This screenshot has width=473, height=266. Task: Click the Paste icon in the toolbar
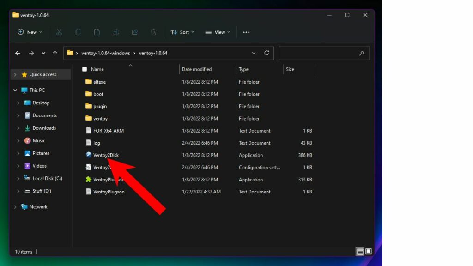[x=97, y=32]
